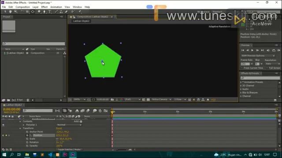Image resolution: width=282 pixels, height=158 pixels.
Task: Toggle the transparency grid in viewer
Action: pyautogui.click(x=148, y=100)
